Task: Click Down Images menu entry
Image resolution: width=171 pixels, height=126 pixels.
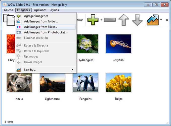Action: (x=46, y=62)
